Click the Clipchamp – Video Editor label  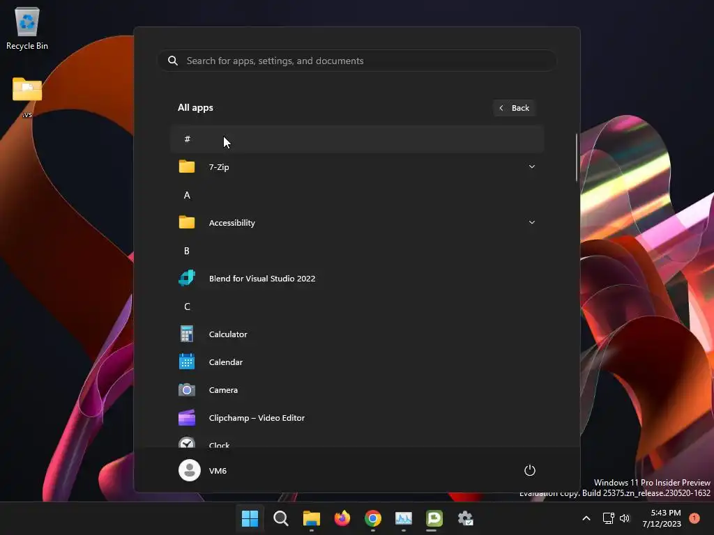[257, 418]
